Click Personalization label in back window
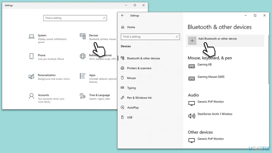This screenshot has height=153, width=272. point(47,75)
